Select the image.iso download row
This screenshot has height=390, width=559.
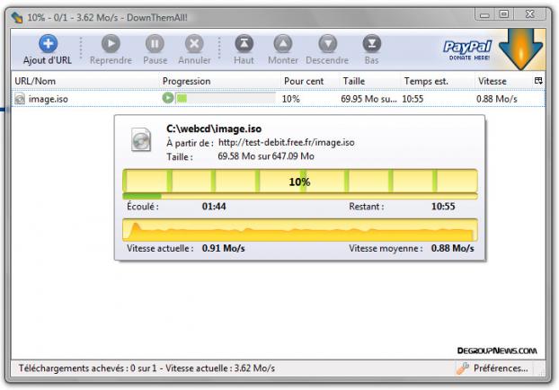pos(54,99)
